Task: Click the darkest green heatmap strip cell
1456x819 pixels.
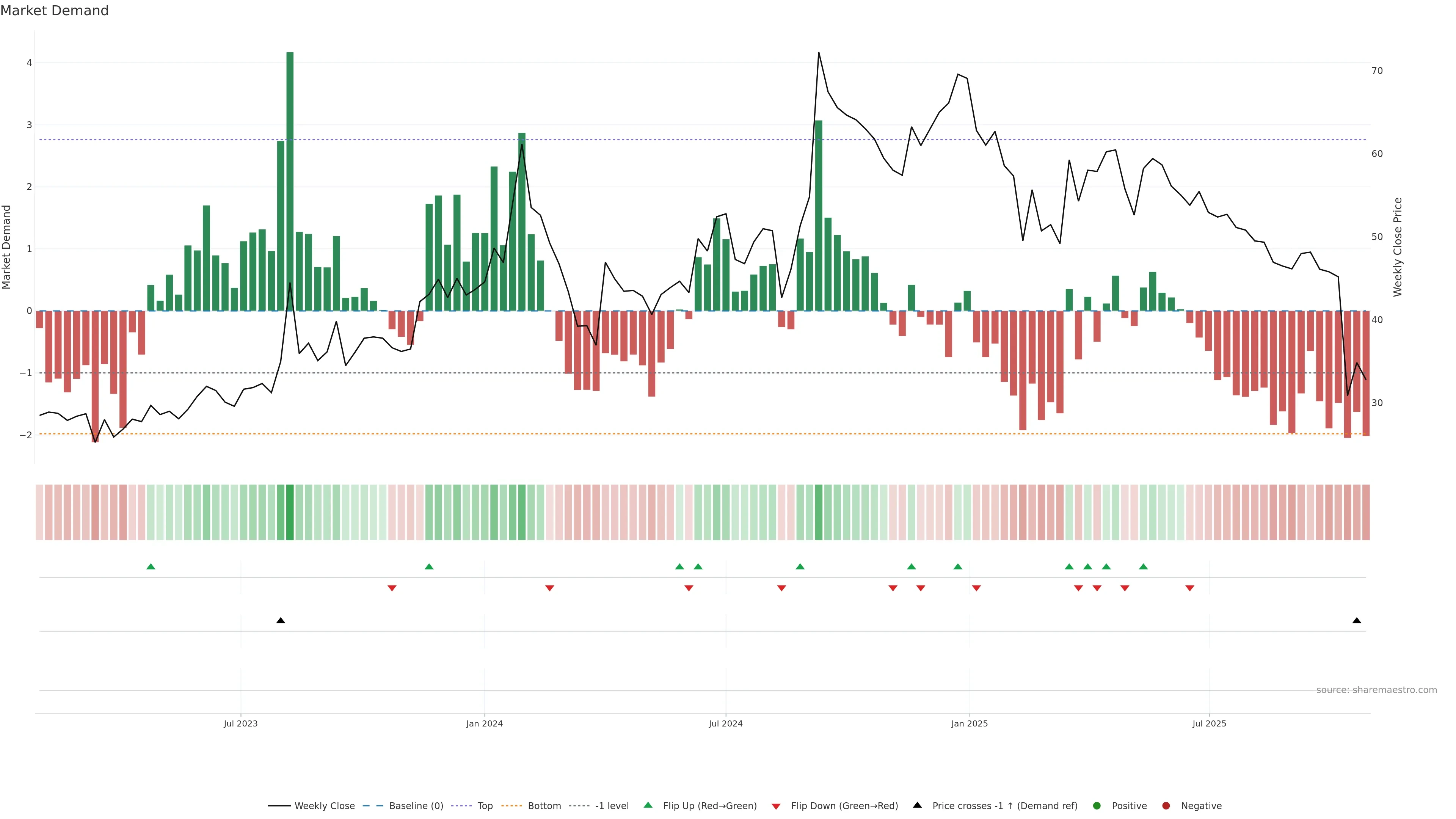Action: point(290,512)
